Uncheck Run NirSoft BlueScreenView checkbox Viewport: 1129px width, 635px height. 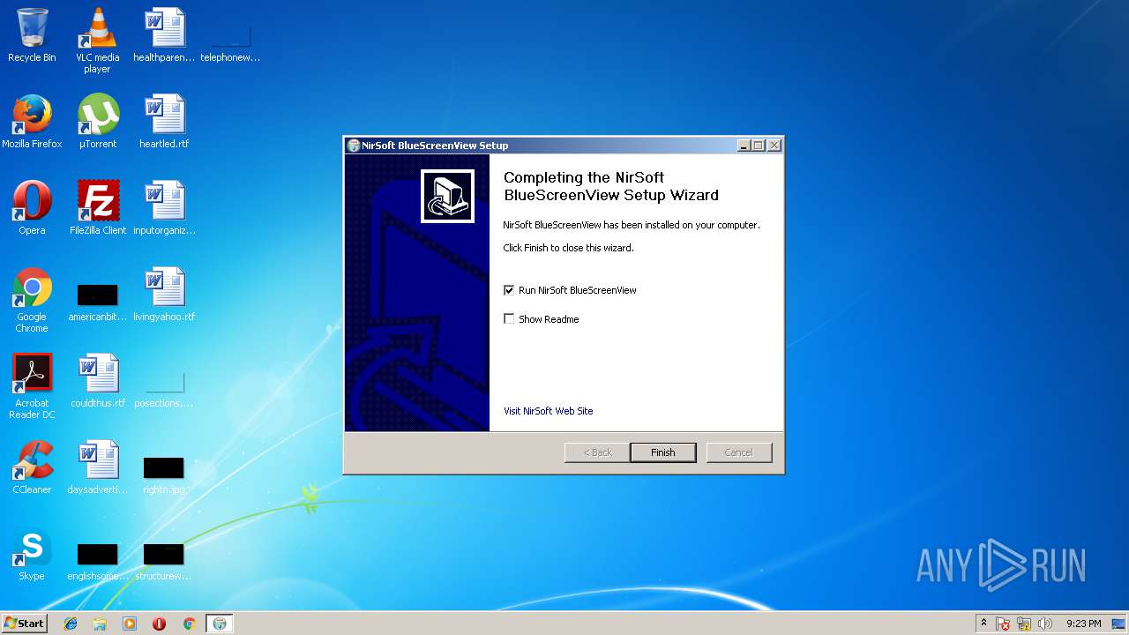click(x=509, y=290)
